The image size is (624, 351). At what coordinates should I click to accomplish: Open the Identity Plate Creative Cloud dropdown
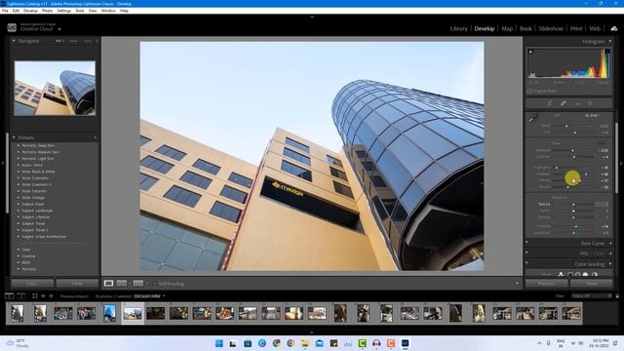[59, 29]
